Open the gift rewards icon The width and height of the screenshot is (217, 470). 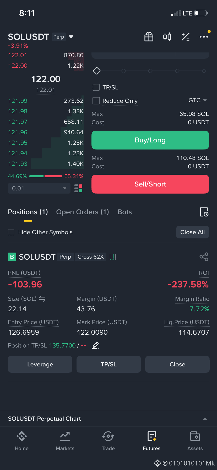click(x=149, y=37)
